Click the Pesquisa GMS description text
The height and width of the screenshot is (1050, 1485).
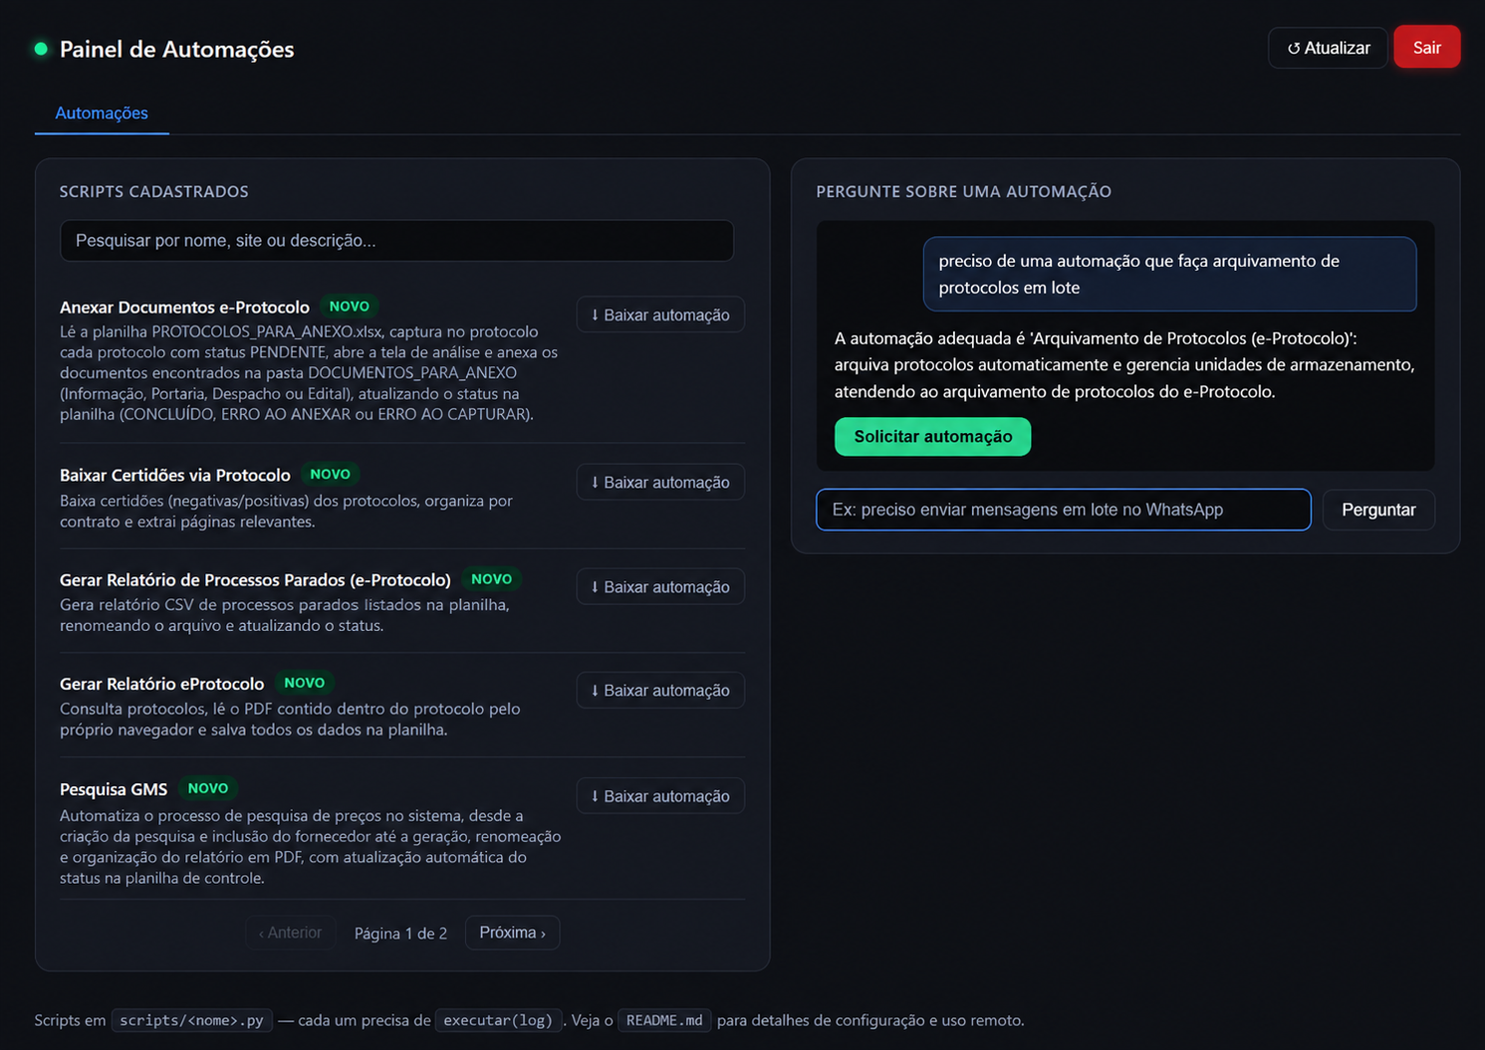[310, 847]
